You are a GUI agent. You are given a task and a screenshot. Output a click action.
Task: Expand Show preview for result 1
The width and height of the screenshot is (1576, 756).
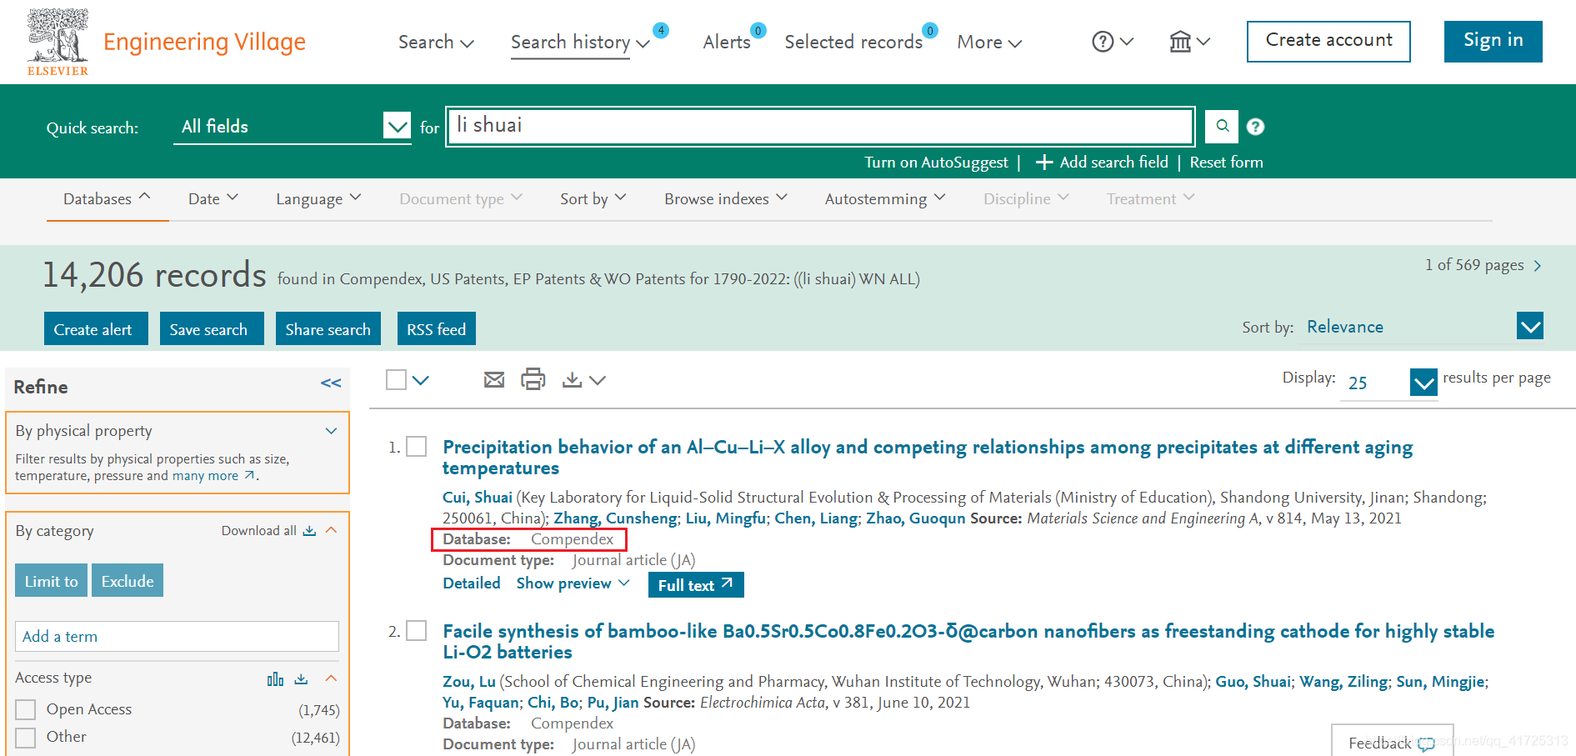(x=573, y=583)
